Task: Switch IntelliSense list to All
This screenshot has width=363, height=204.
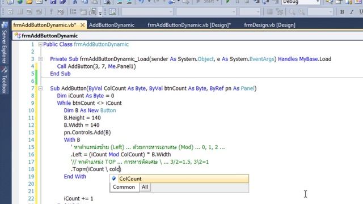Action: 145,187
